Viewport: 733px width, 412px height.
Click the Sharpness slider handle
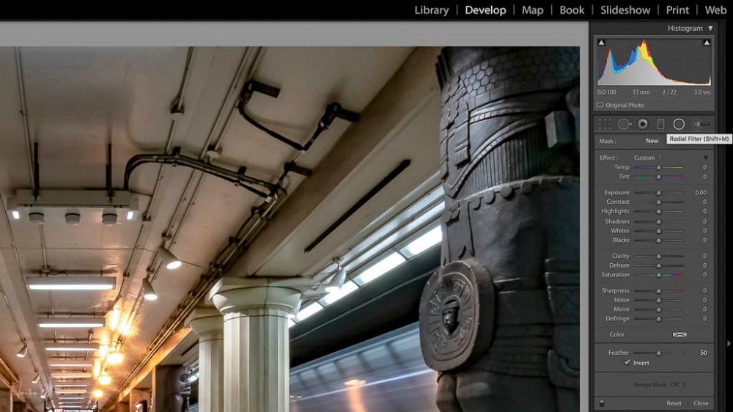pyautogui.click(x=659, y=291)
